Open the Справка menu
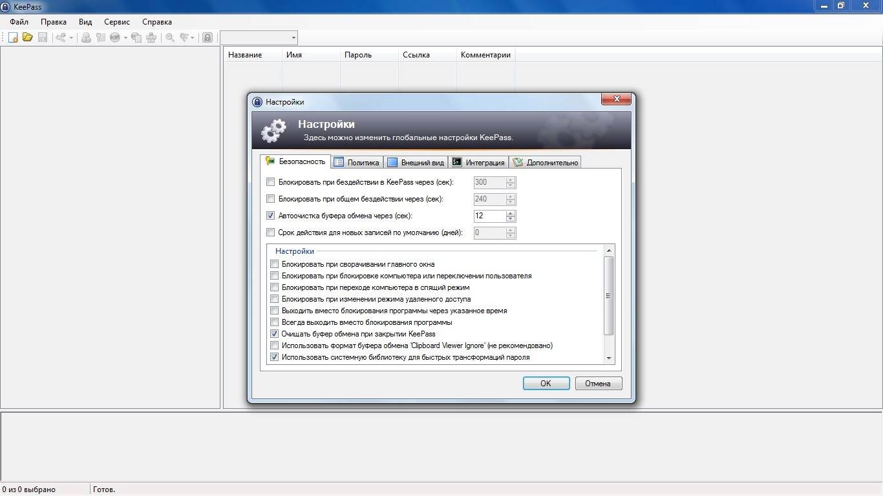 point(157,22)
